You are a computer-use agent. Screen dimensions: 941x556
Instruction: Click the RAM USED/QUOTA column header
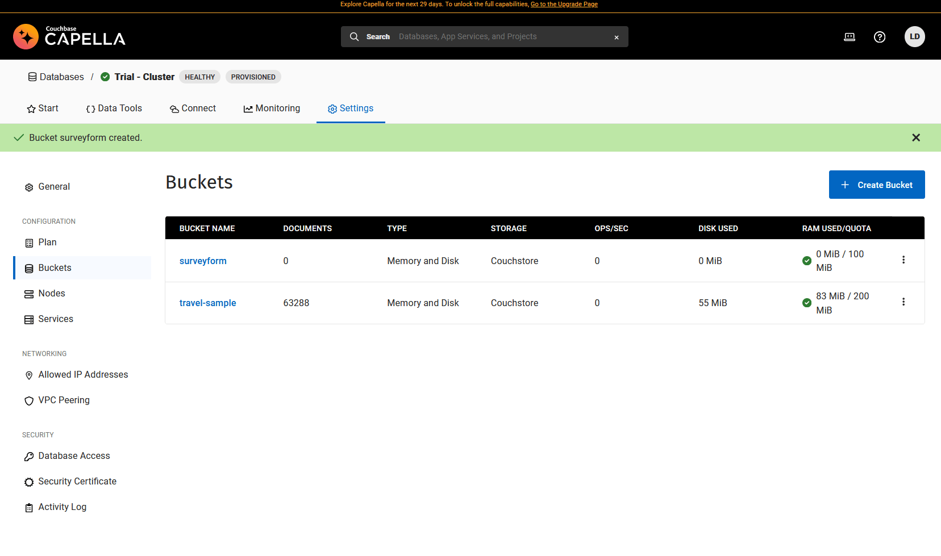836,228
